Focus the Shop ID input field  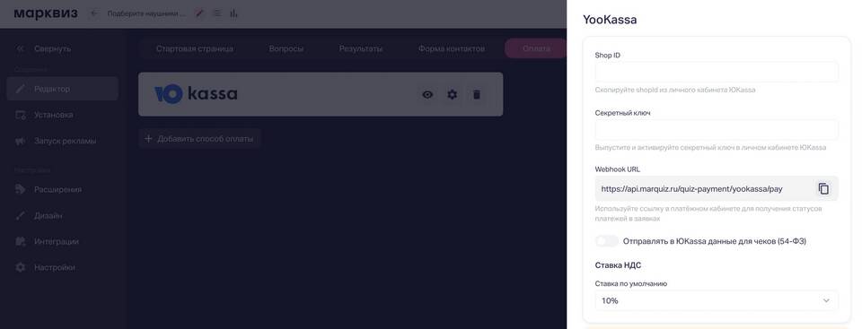[x=717, y=72]
